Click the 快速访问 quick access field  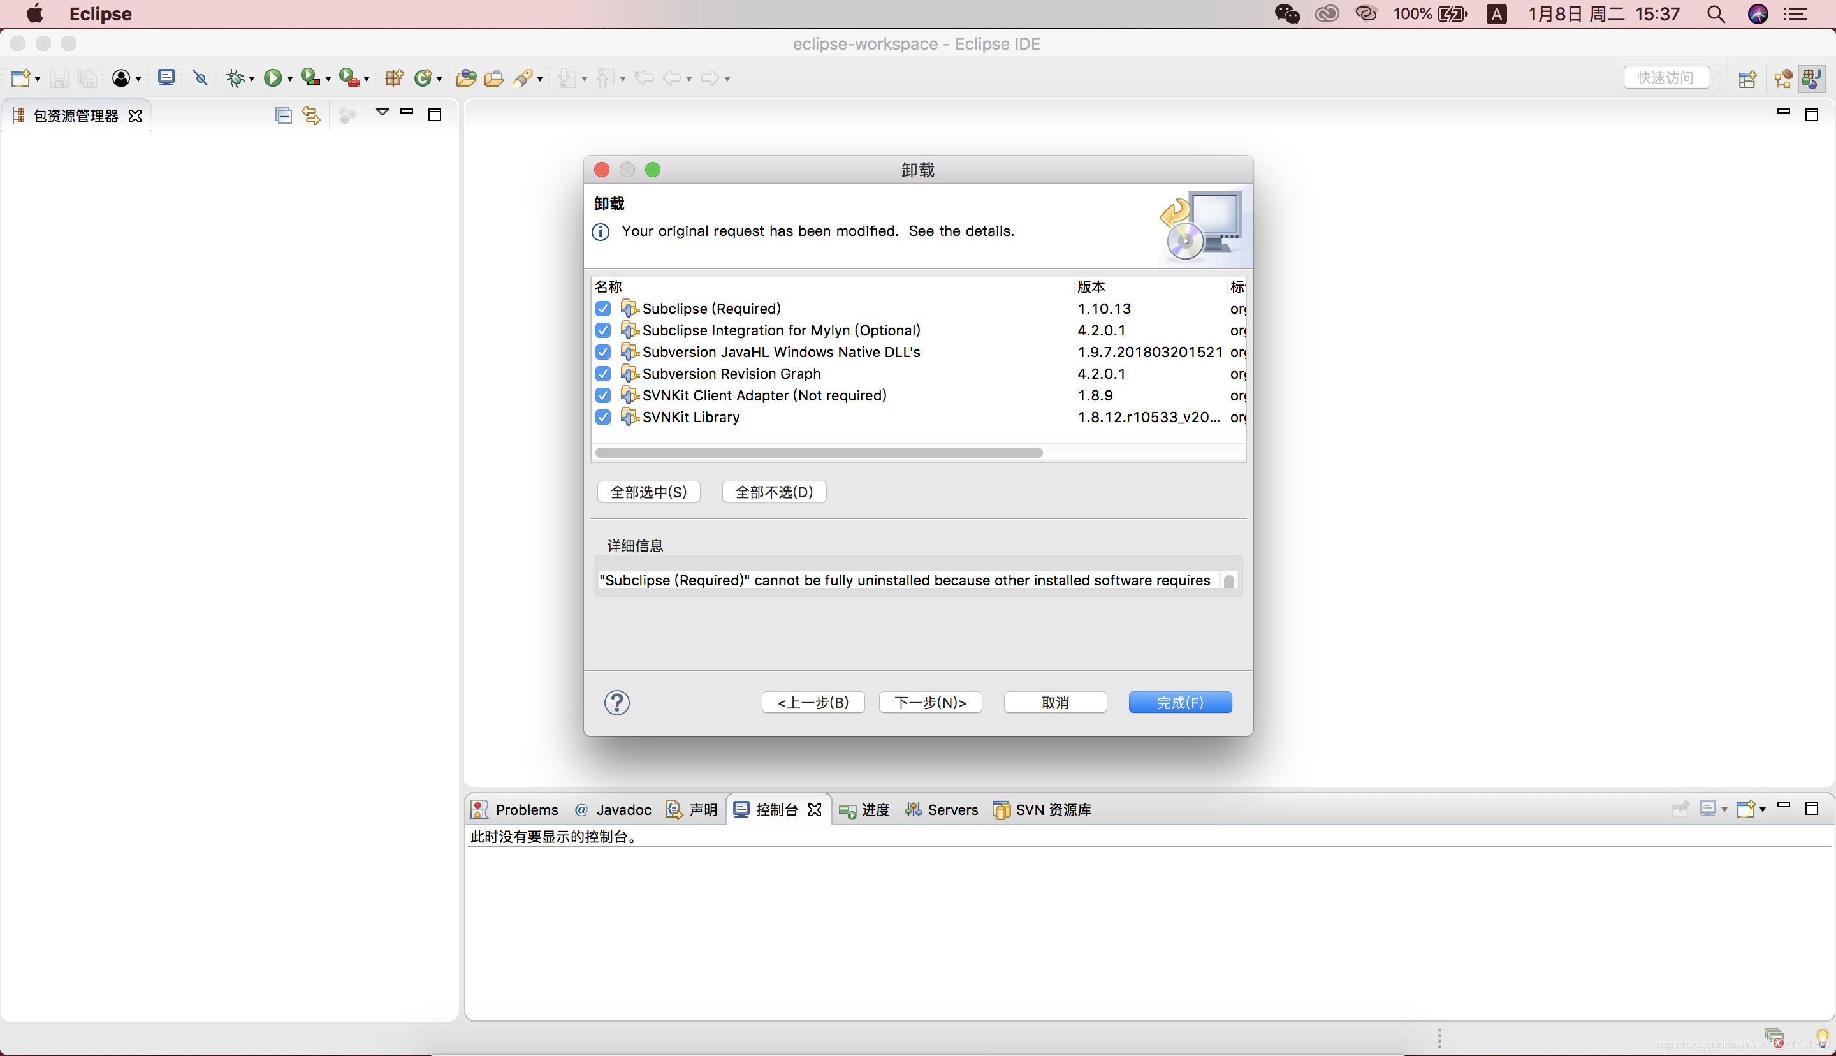(1666, 78)
